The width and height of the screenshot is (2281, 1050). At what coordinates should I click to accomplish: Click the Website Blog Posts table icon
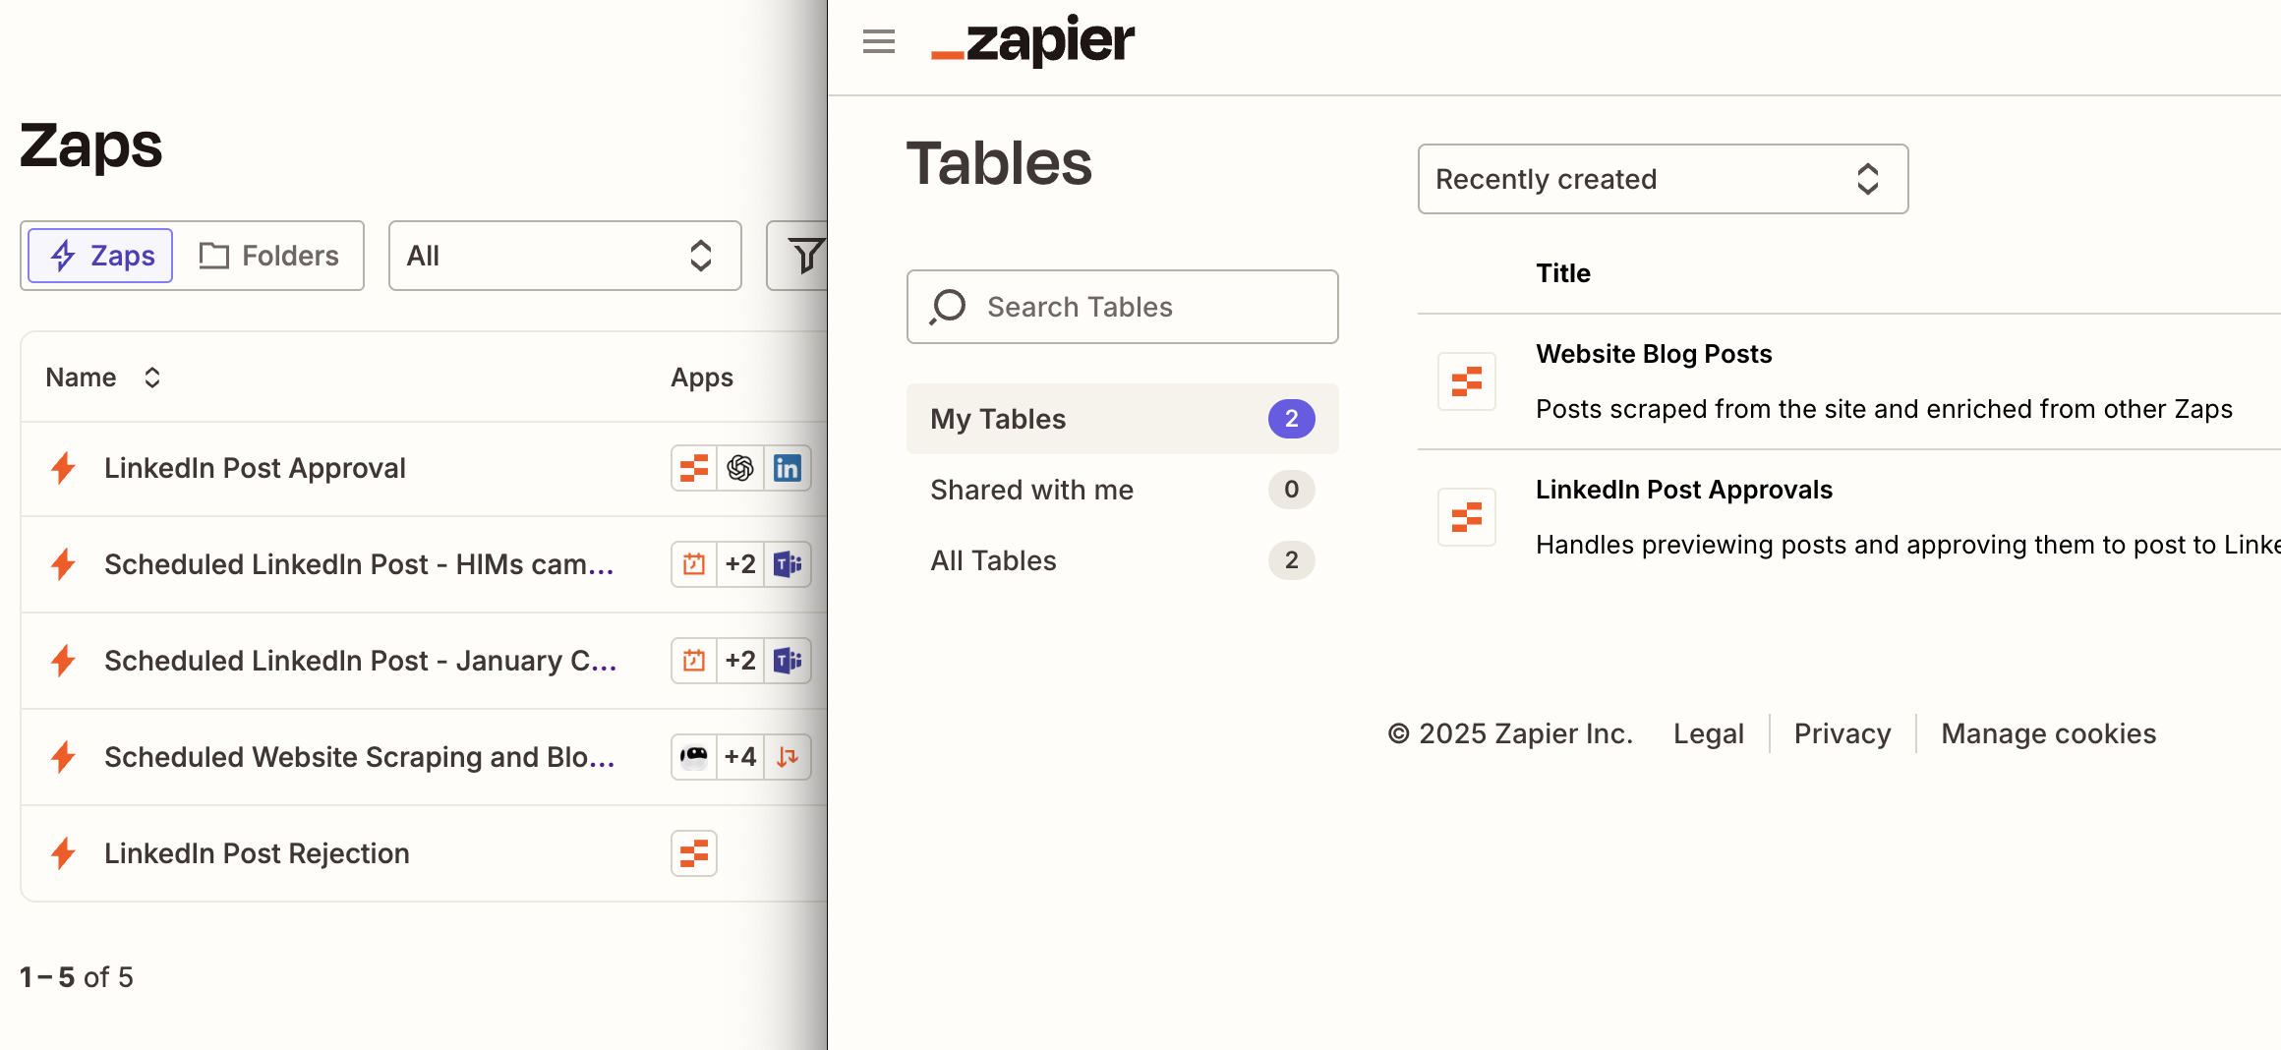click(x=1466, y=382)
